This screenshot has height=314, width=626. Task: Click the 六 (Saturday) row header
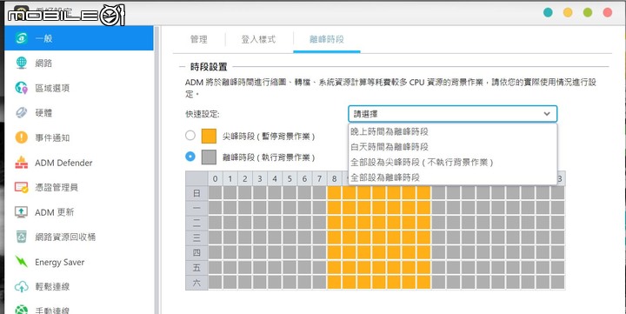coord(196,283)
